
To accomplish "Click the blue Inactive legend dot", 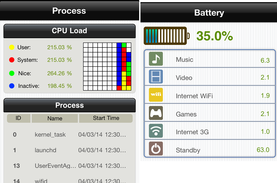I will click(x=12, y=86).
